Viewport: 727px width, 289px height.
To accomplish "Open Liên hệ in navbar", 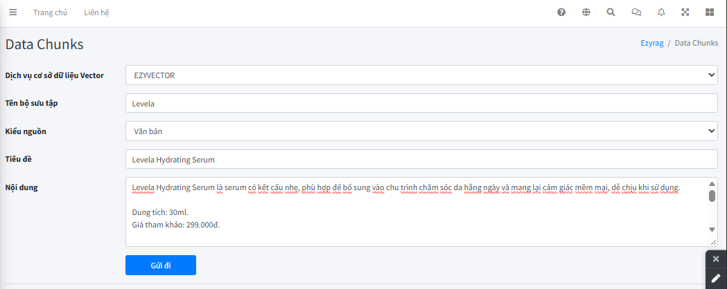I will pyautogui.click(x=96, y=12).
